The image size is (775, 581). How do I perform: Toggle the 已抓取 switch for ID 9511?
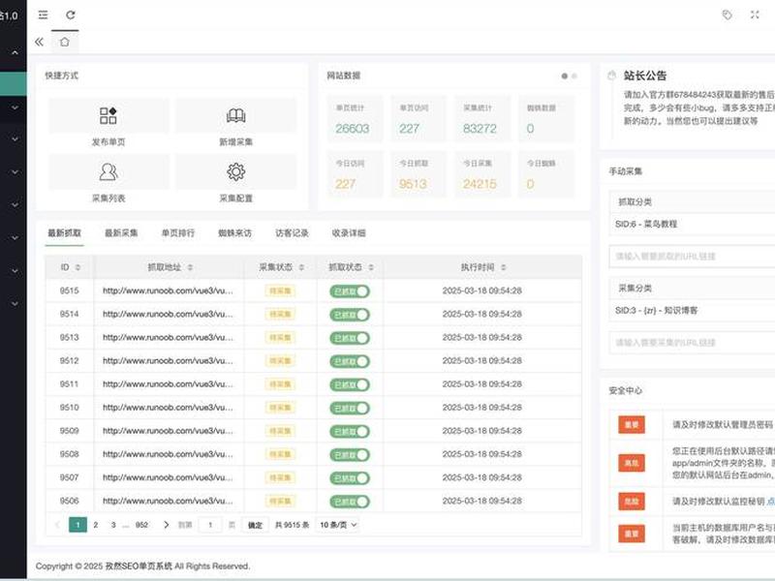pyautogui.click(x=350, y=384)
